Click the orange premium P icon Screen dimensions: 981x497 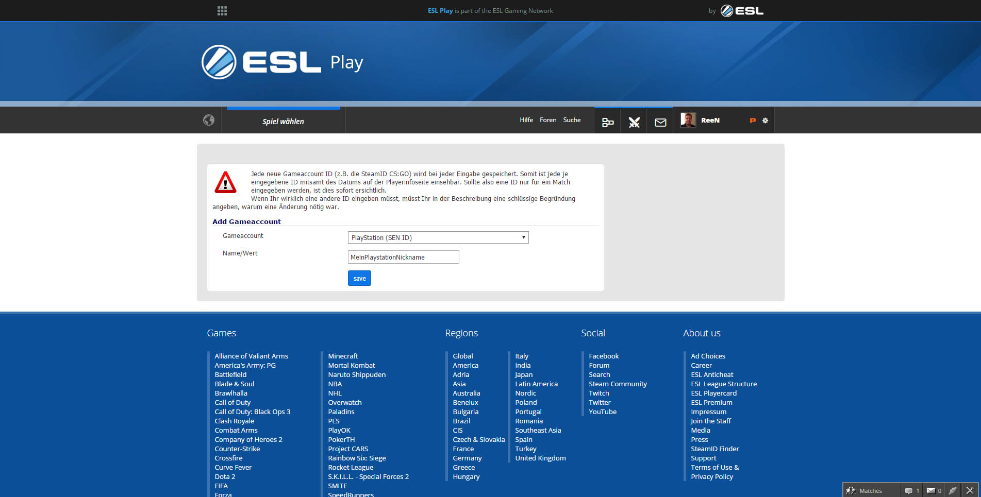coord(753,121)
